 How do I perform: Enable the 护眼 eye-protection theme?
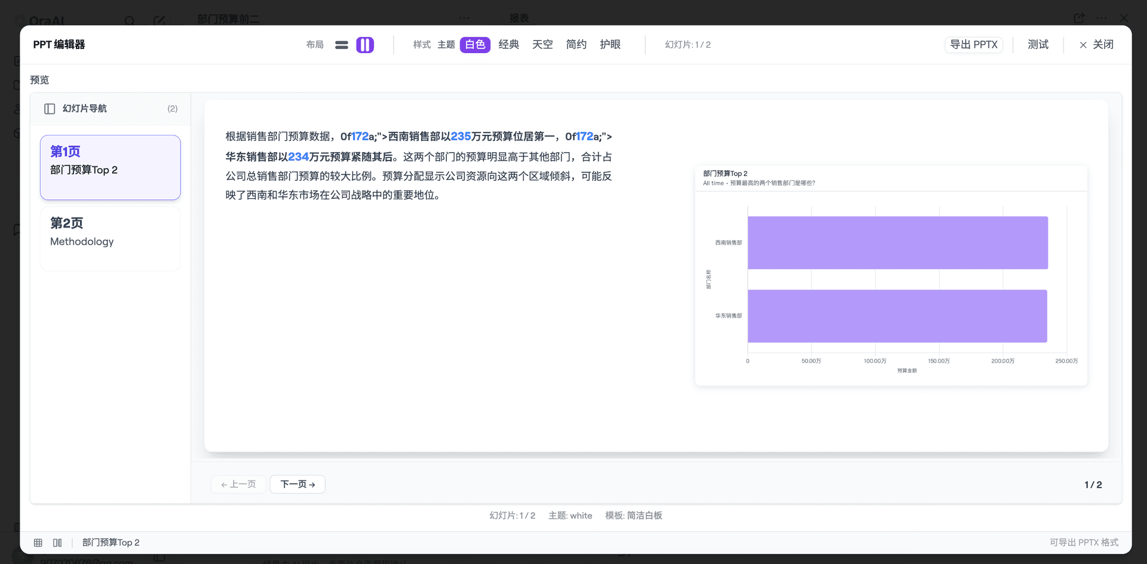point(610,44)
